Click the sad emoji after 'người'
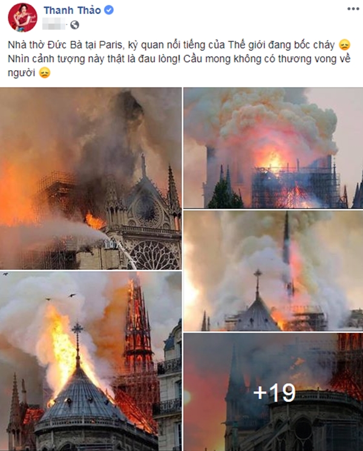The width and height of the screenshot is (363, 451). point(45,73)
